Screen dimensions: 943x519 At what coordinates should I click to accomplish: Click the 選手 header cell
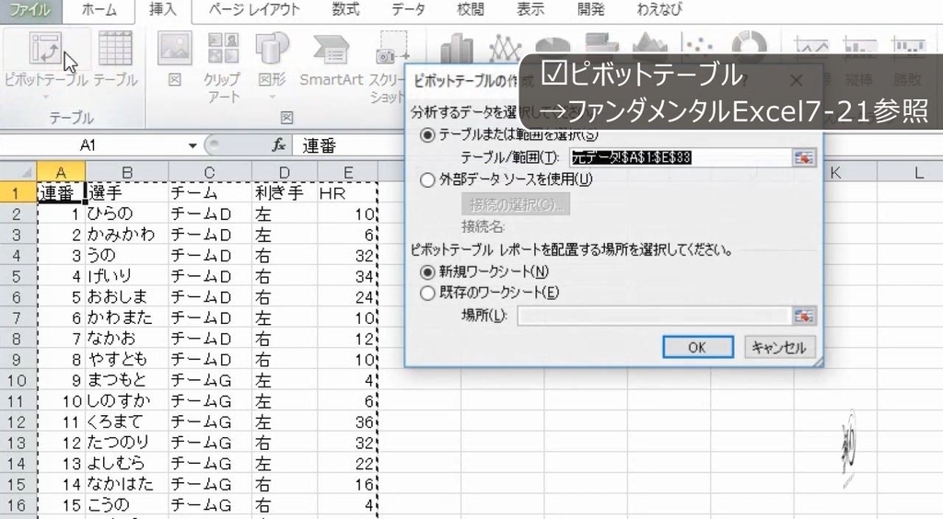[127, 193]
